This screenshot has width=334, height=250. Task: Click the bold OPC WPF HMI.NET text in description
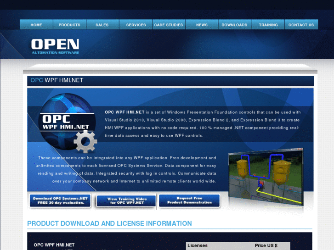[125, 112]
